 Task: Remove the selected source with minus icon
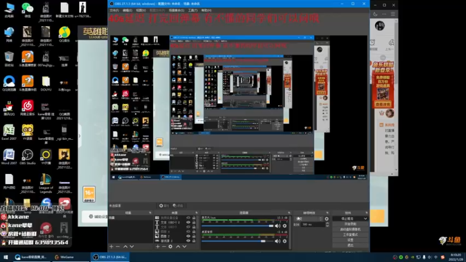[164, 246]
